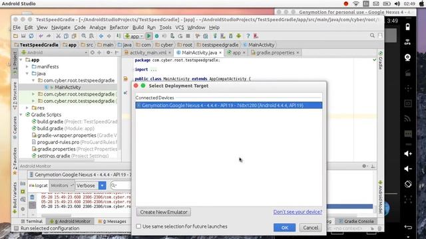Click the Make Project icon

[x=118, y=36]
